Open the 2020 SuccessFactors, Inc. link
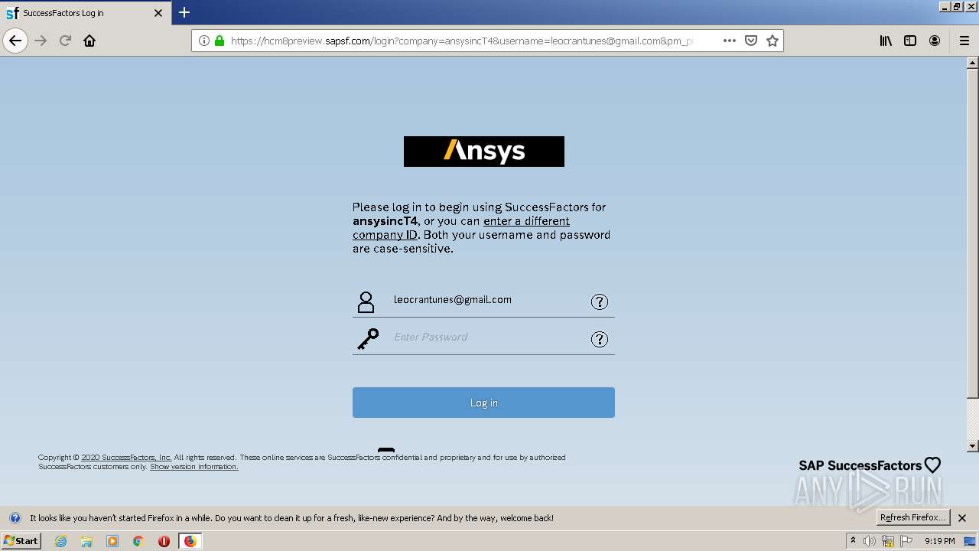The height and width of the screenshot is (551, 979). [126, 458]
